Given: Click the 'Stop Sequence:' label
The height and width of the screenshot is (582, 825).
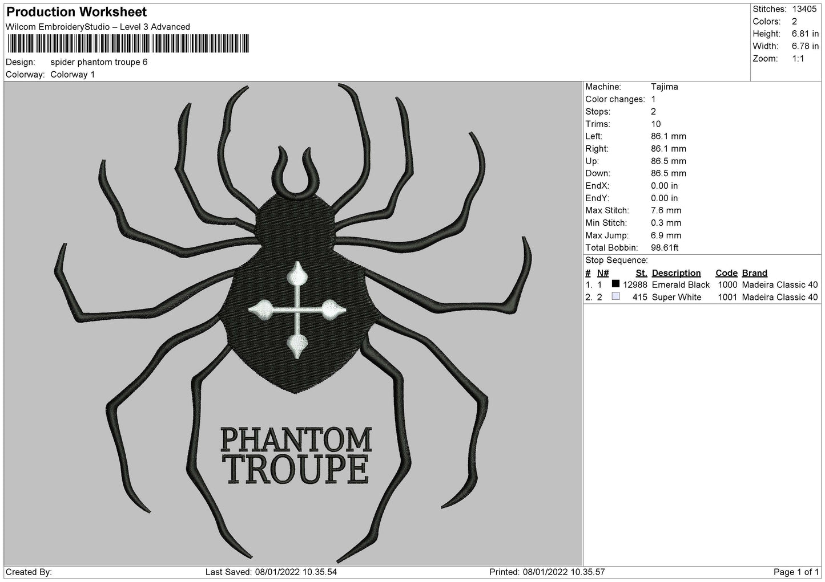Looking at the screenshot, I should click(x=617, y=261).
